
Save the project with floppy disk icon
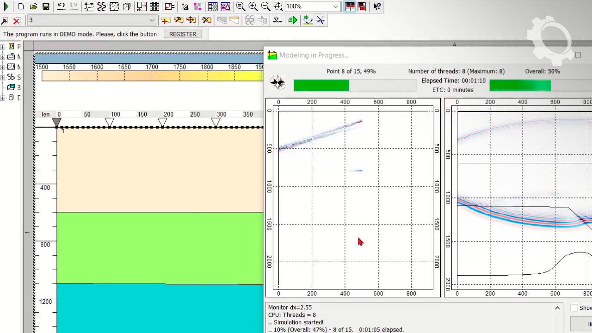(x=46, y=6)
